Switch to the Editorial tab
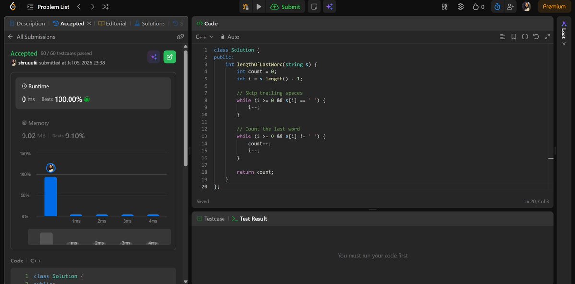This screenshot has height=284, width=575. click(x=112, y=23)
